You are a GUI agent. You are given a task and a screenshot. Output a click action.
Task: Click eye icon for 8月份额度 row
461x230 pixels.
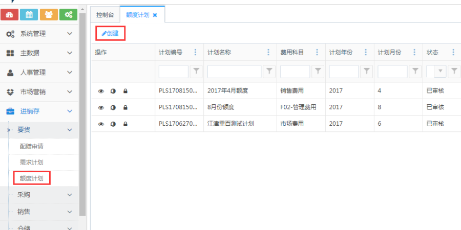(101, 107)
